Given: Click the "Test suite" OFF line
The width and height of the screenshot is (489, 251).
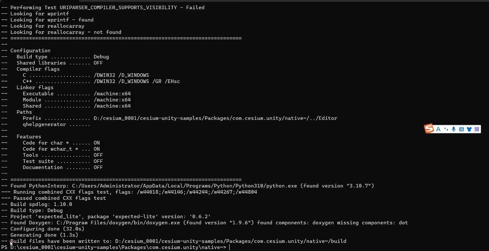Looking at the screenshot, I should point(62,161).
